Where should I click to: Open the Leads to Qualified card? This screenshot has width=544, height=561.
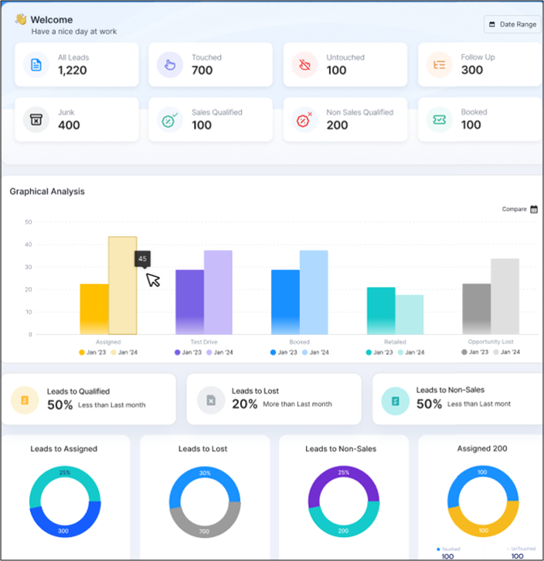coord(89,399)
